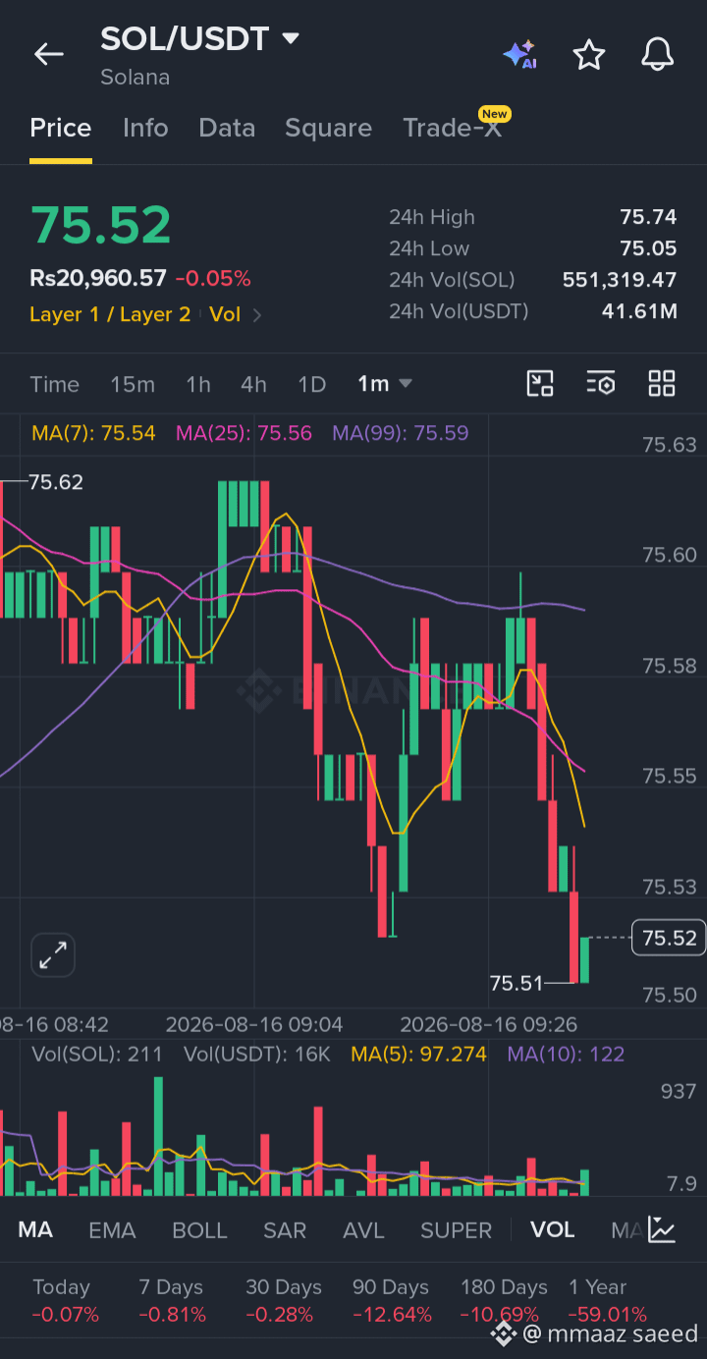Toggle the AVL indicator

pos(363,1230)
